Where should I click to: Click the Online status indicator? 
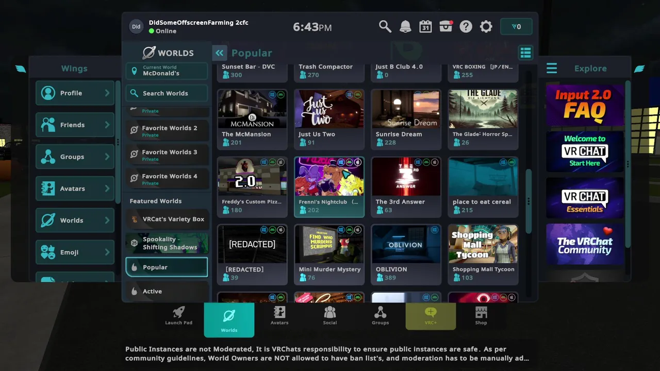(162, 31)
